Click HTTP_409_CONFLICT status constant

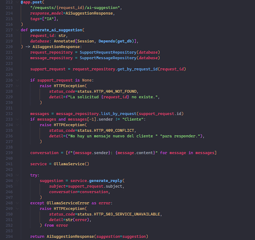click(x=114, y=130)
